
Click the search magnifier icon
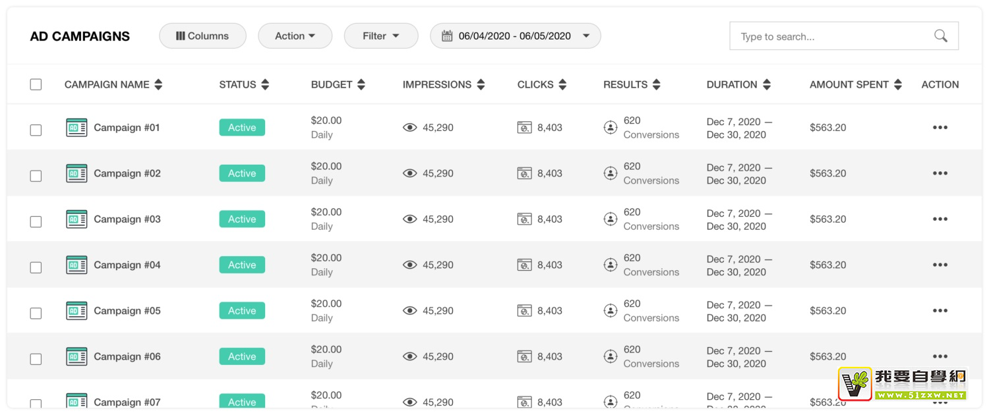pyautogui.click(x=941, y=36)
